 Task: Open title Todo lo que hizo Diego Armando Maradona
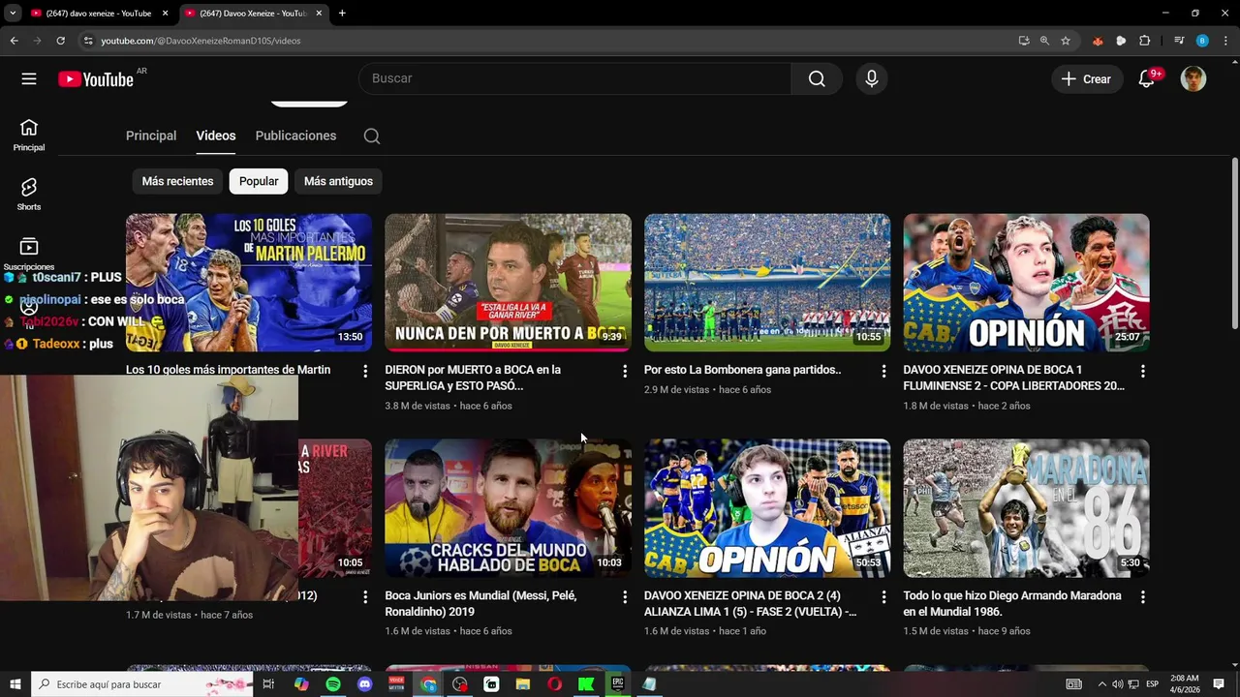click(x=1012, y=603)
